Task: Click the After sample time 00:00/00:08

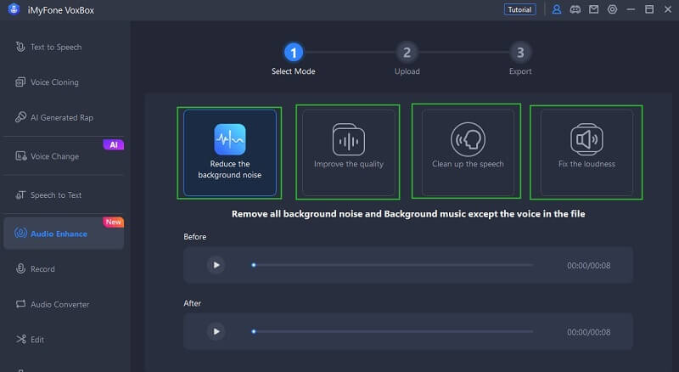Action: [588, 332]
